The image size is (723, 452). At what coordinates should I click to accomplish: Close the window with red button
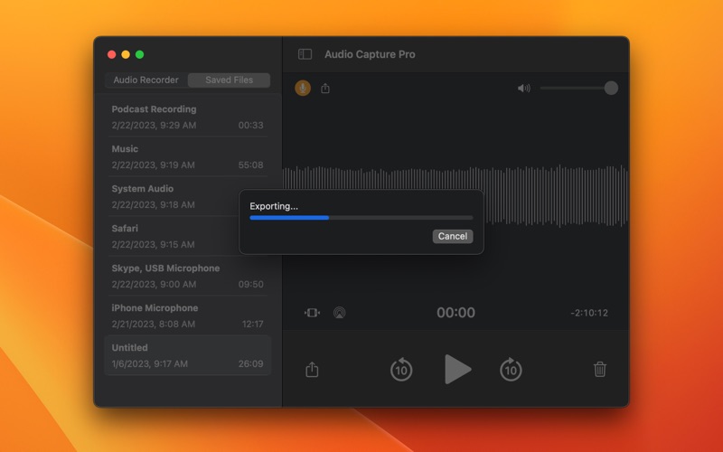click(111, 54)
